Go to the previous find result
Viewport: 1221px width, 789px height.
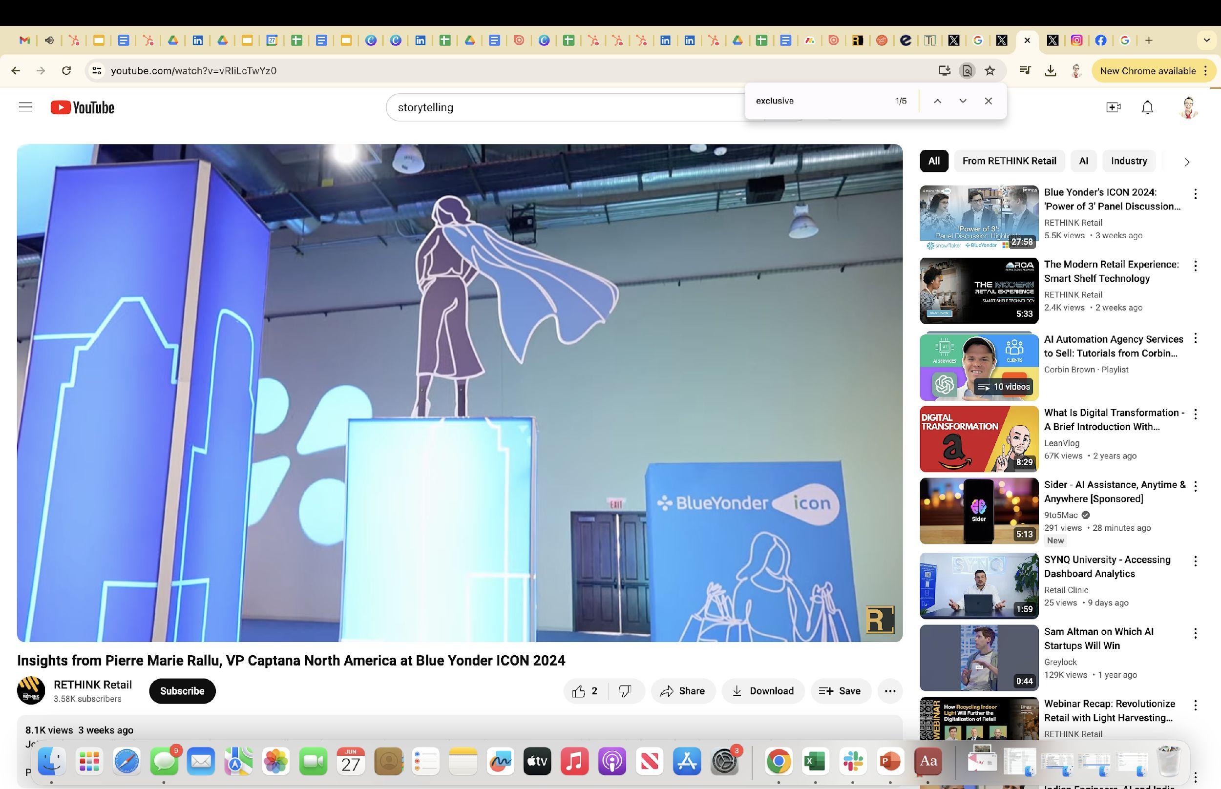[937, 101]
